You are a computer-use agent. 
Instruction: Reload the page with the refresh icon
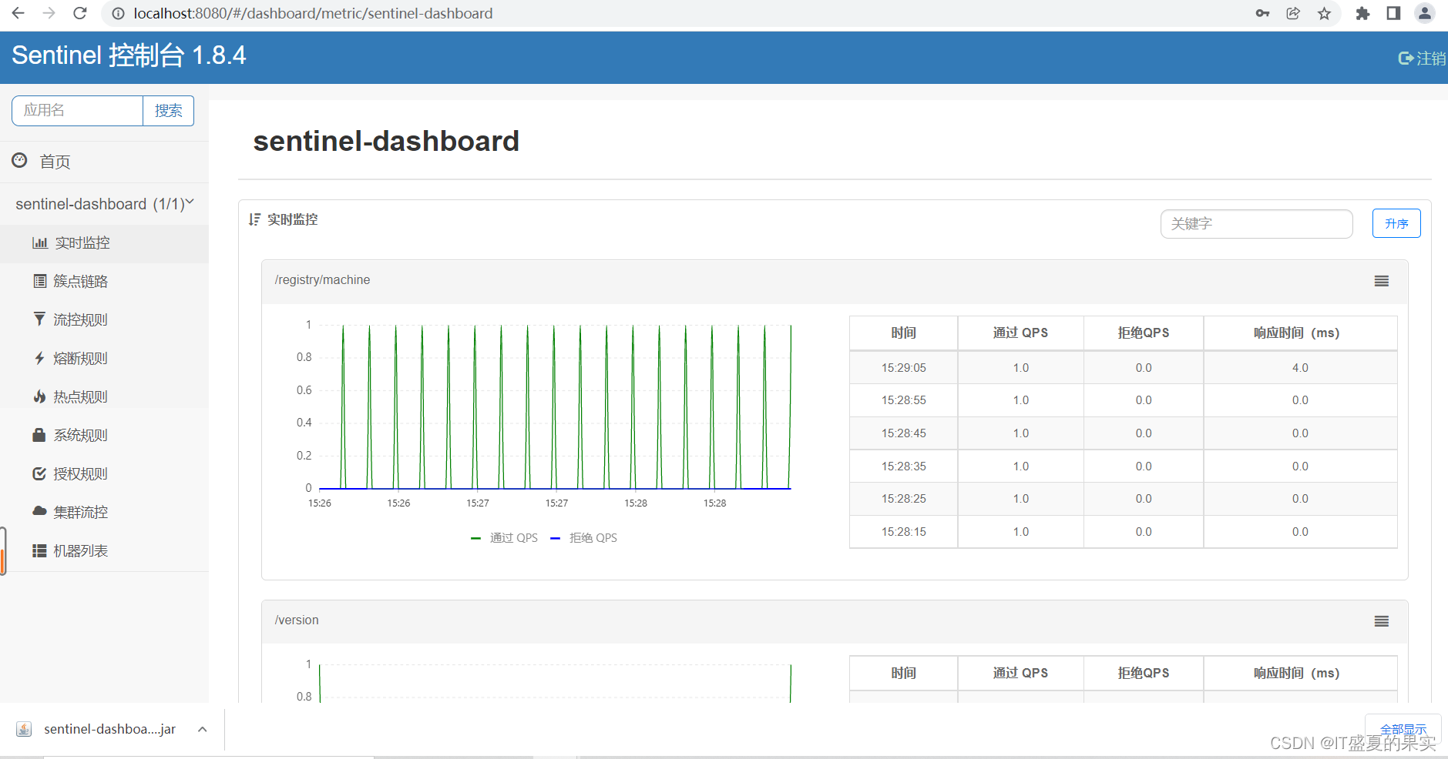point(79,13)
